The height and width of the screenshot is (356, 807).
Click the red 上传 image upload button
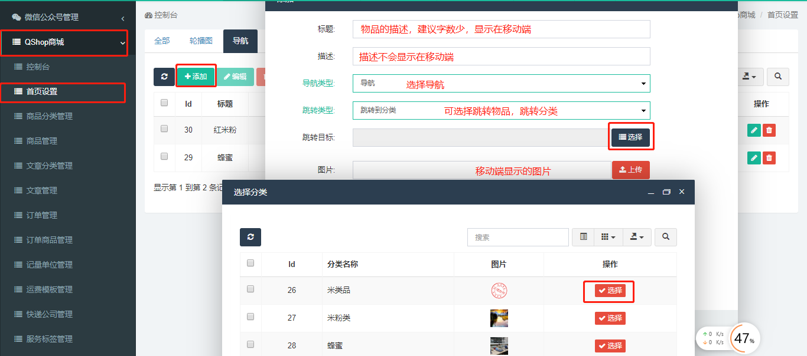[x=630, y=170]
